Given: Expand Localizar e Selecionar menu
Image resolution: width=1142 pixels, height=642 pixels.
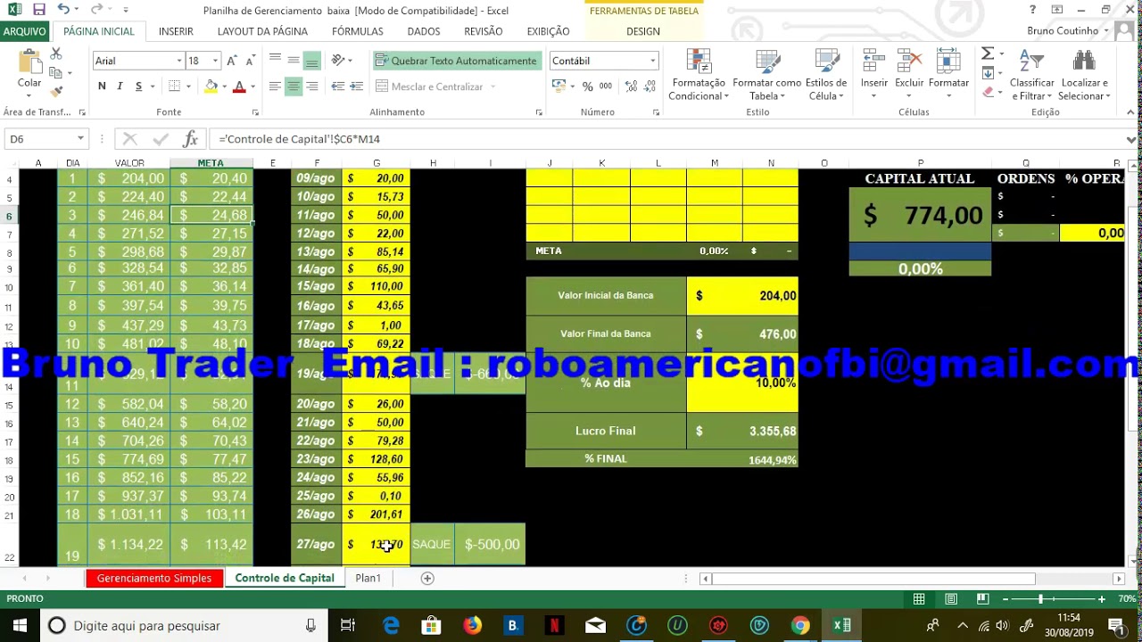Looking at the screenshot, I should click(1084, 76).
